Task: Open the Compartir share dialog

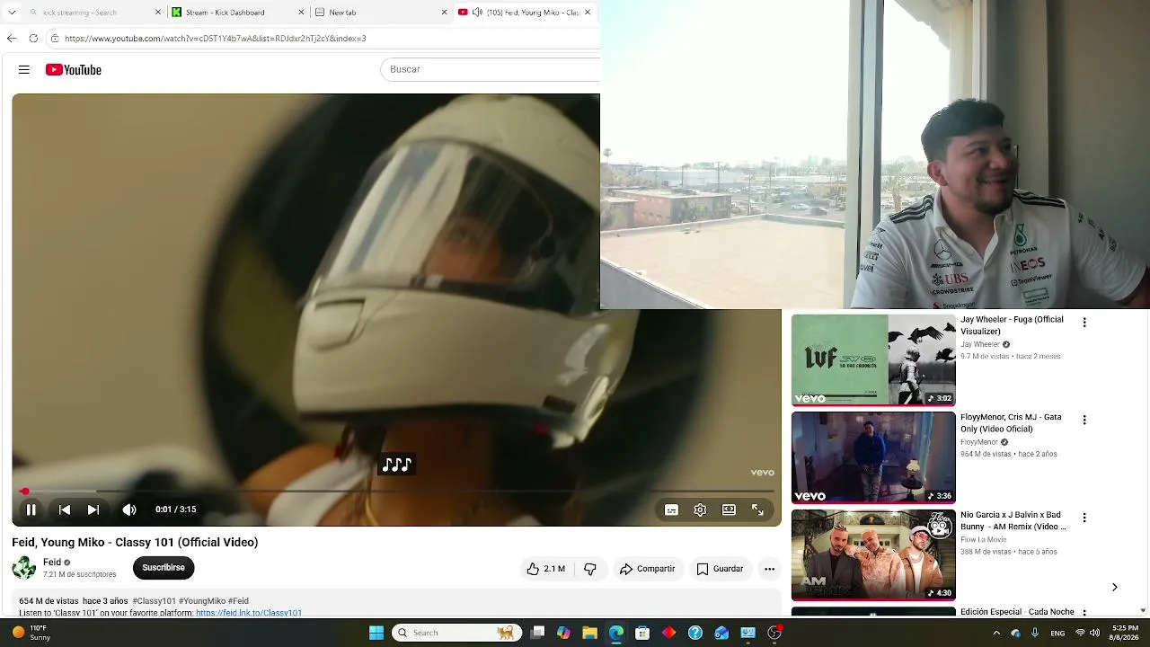Action: (x=647, y=569)
